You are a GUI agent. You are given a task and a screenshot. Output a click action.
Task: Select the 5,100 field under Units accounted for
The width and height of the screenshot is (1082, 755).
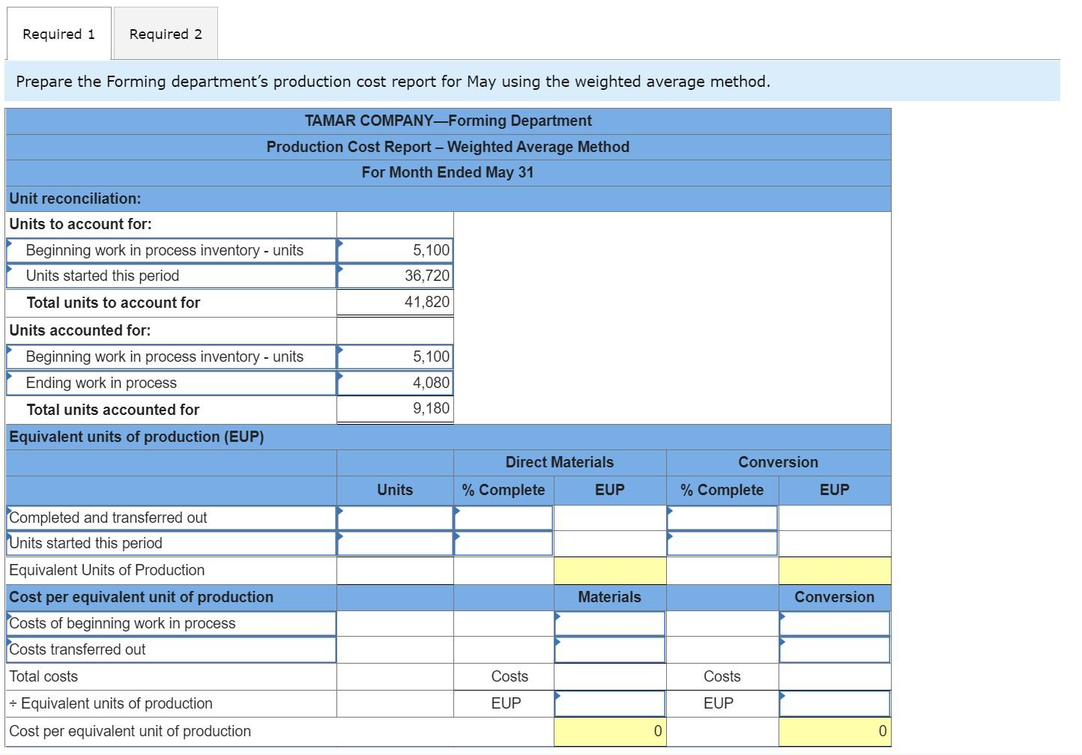coord(395,357)
